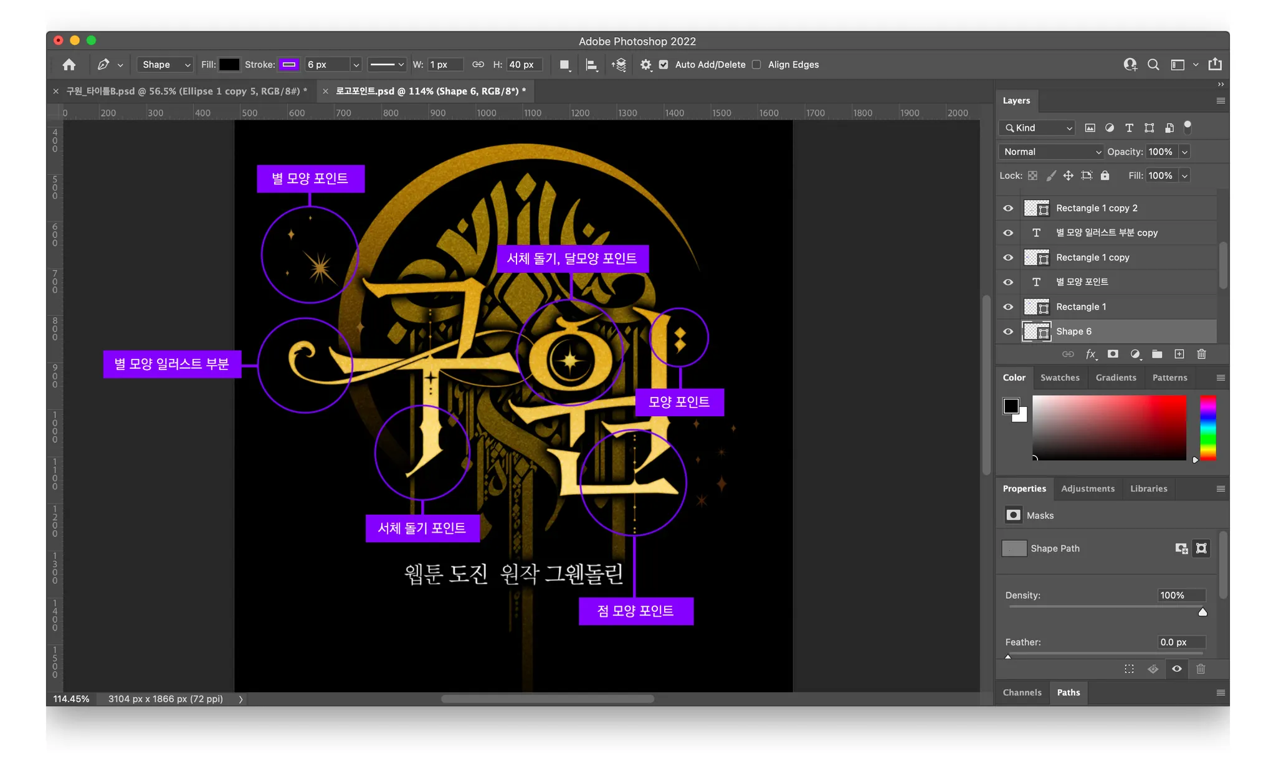Screen dimensions: 1276x767
Task: Click the purple Stroke color swatch
Action: [288, 65]
